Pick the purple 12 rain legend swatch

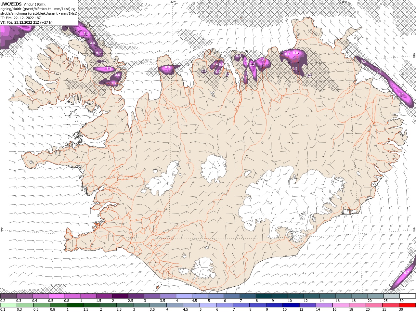coord(307,305)
